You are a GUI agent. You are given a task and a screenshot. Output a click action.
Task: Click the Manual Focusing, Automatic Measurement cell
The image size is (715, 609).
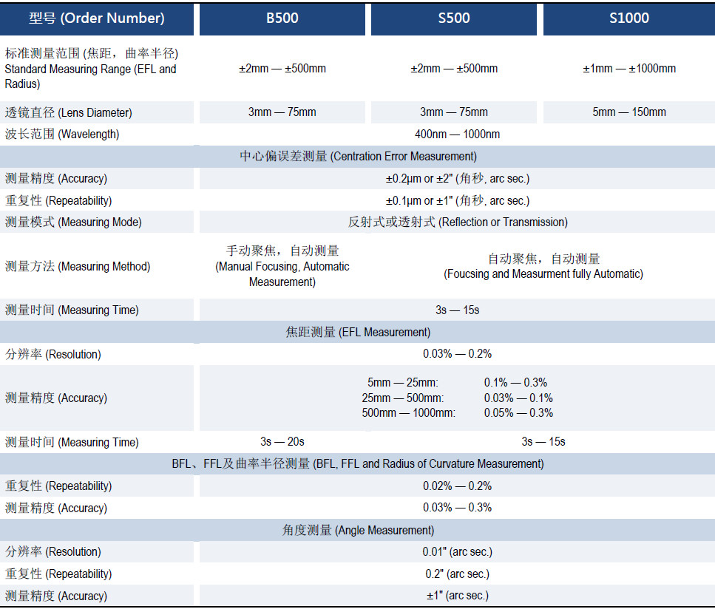click(282, 266)
